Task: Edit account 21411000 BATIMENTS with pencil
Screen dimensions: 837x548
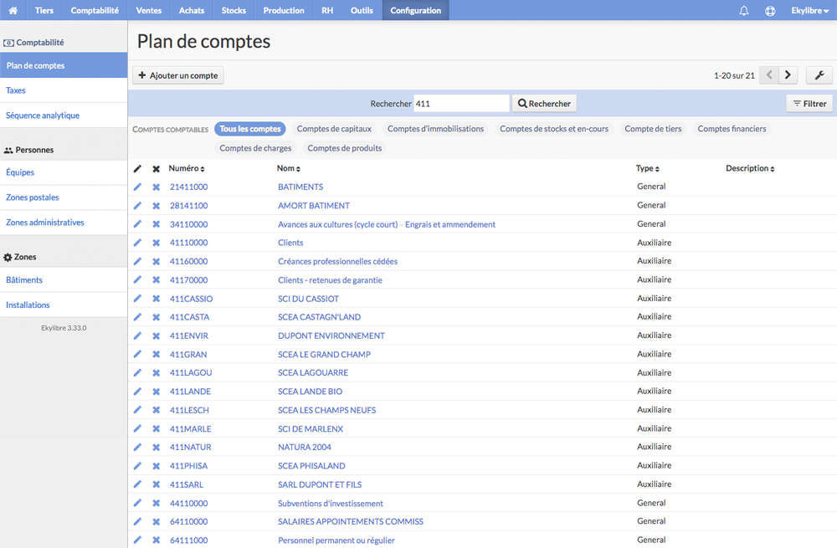Action: [x=137, y=187]
